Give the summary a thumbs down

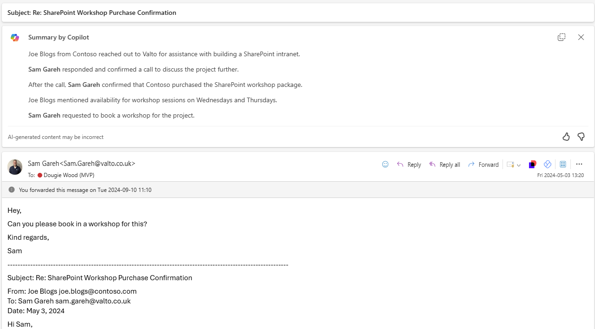tap(581, 137)
